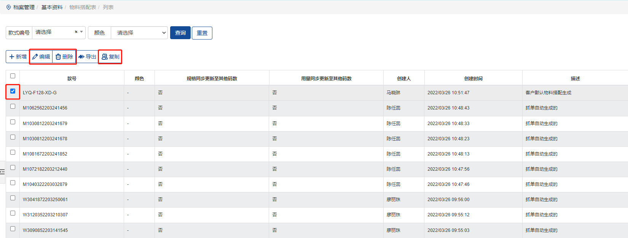The image size is (628, 238).
Task: Click the location pin icon beside 档案管理
Action: click(8, 7)
